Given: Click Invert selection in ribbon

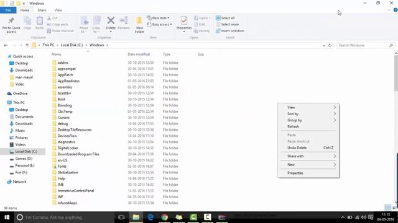Looking at the screenshot, I should [x=230, y=31].
